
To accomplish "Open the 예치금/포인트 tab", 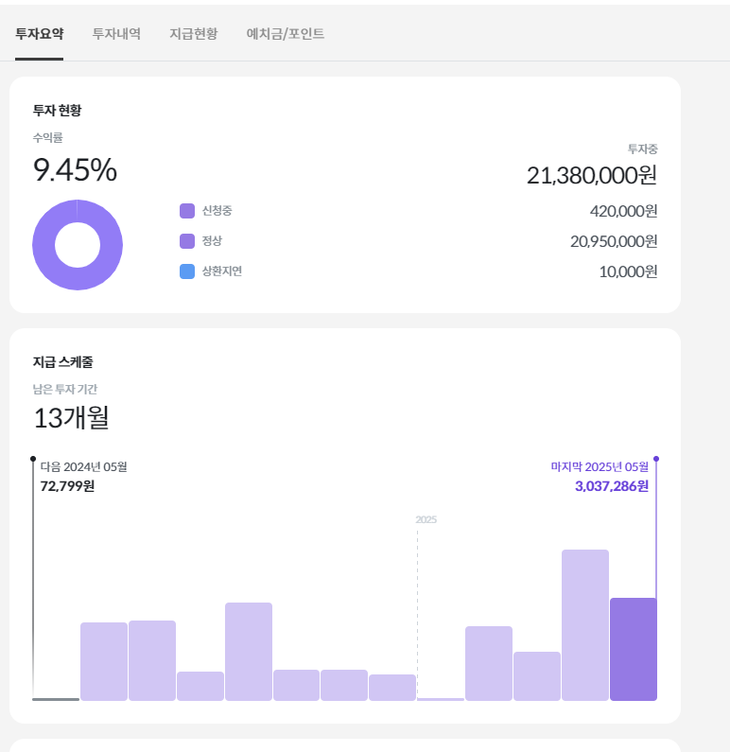I will pyautogui.click(x=286, y=34).
